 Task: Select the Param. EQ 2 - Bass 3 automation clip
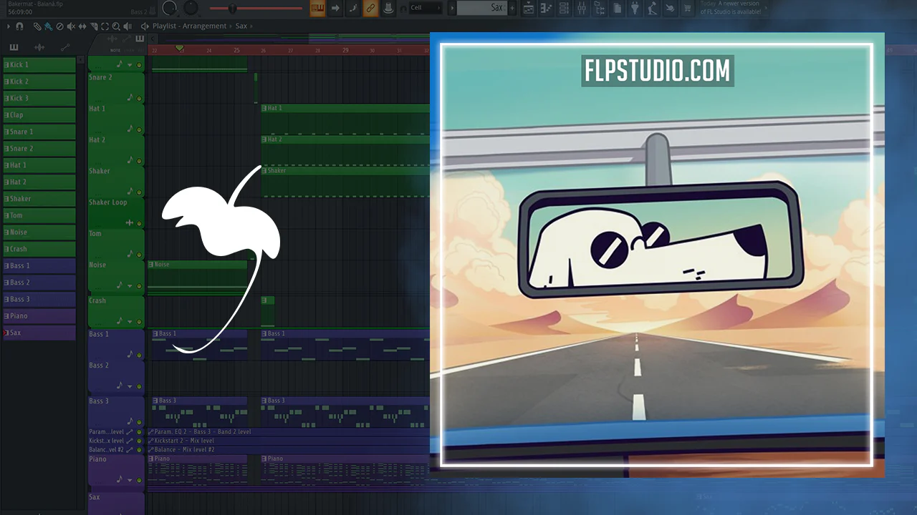coord(288,432)
